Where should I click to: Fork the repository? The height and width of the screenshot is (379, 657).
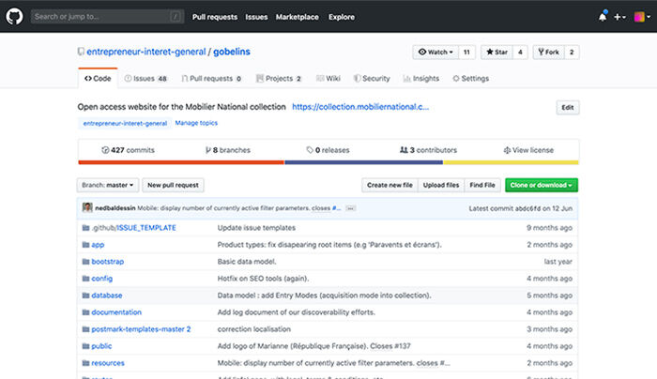pyautogui.click(x=548, y=52)
